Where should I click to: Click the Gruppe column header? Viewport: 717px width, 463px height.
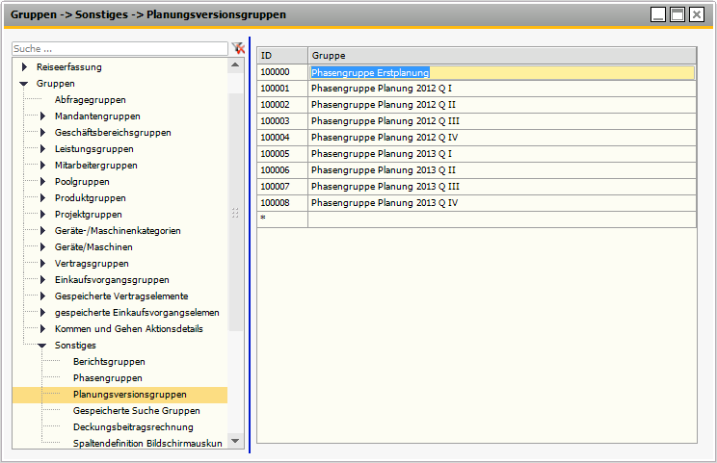coord(501,56)
